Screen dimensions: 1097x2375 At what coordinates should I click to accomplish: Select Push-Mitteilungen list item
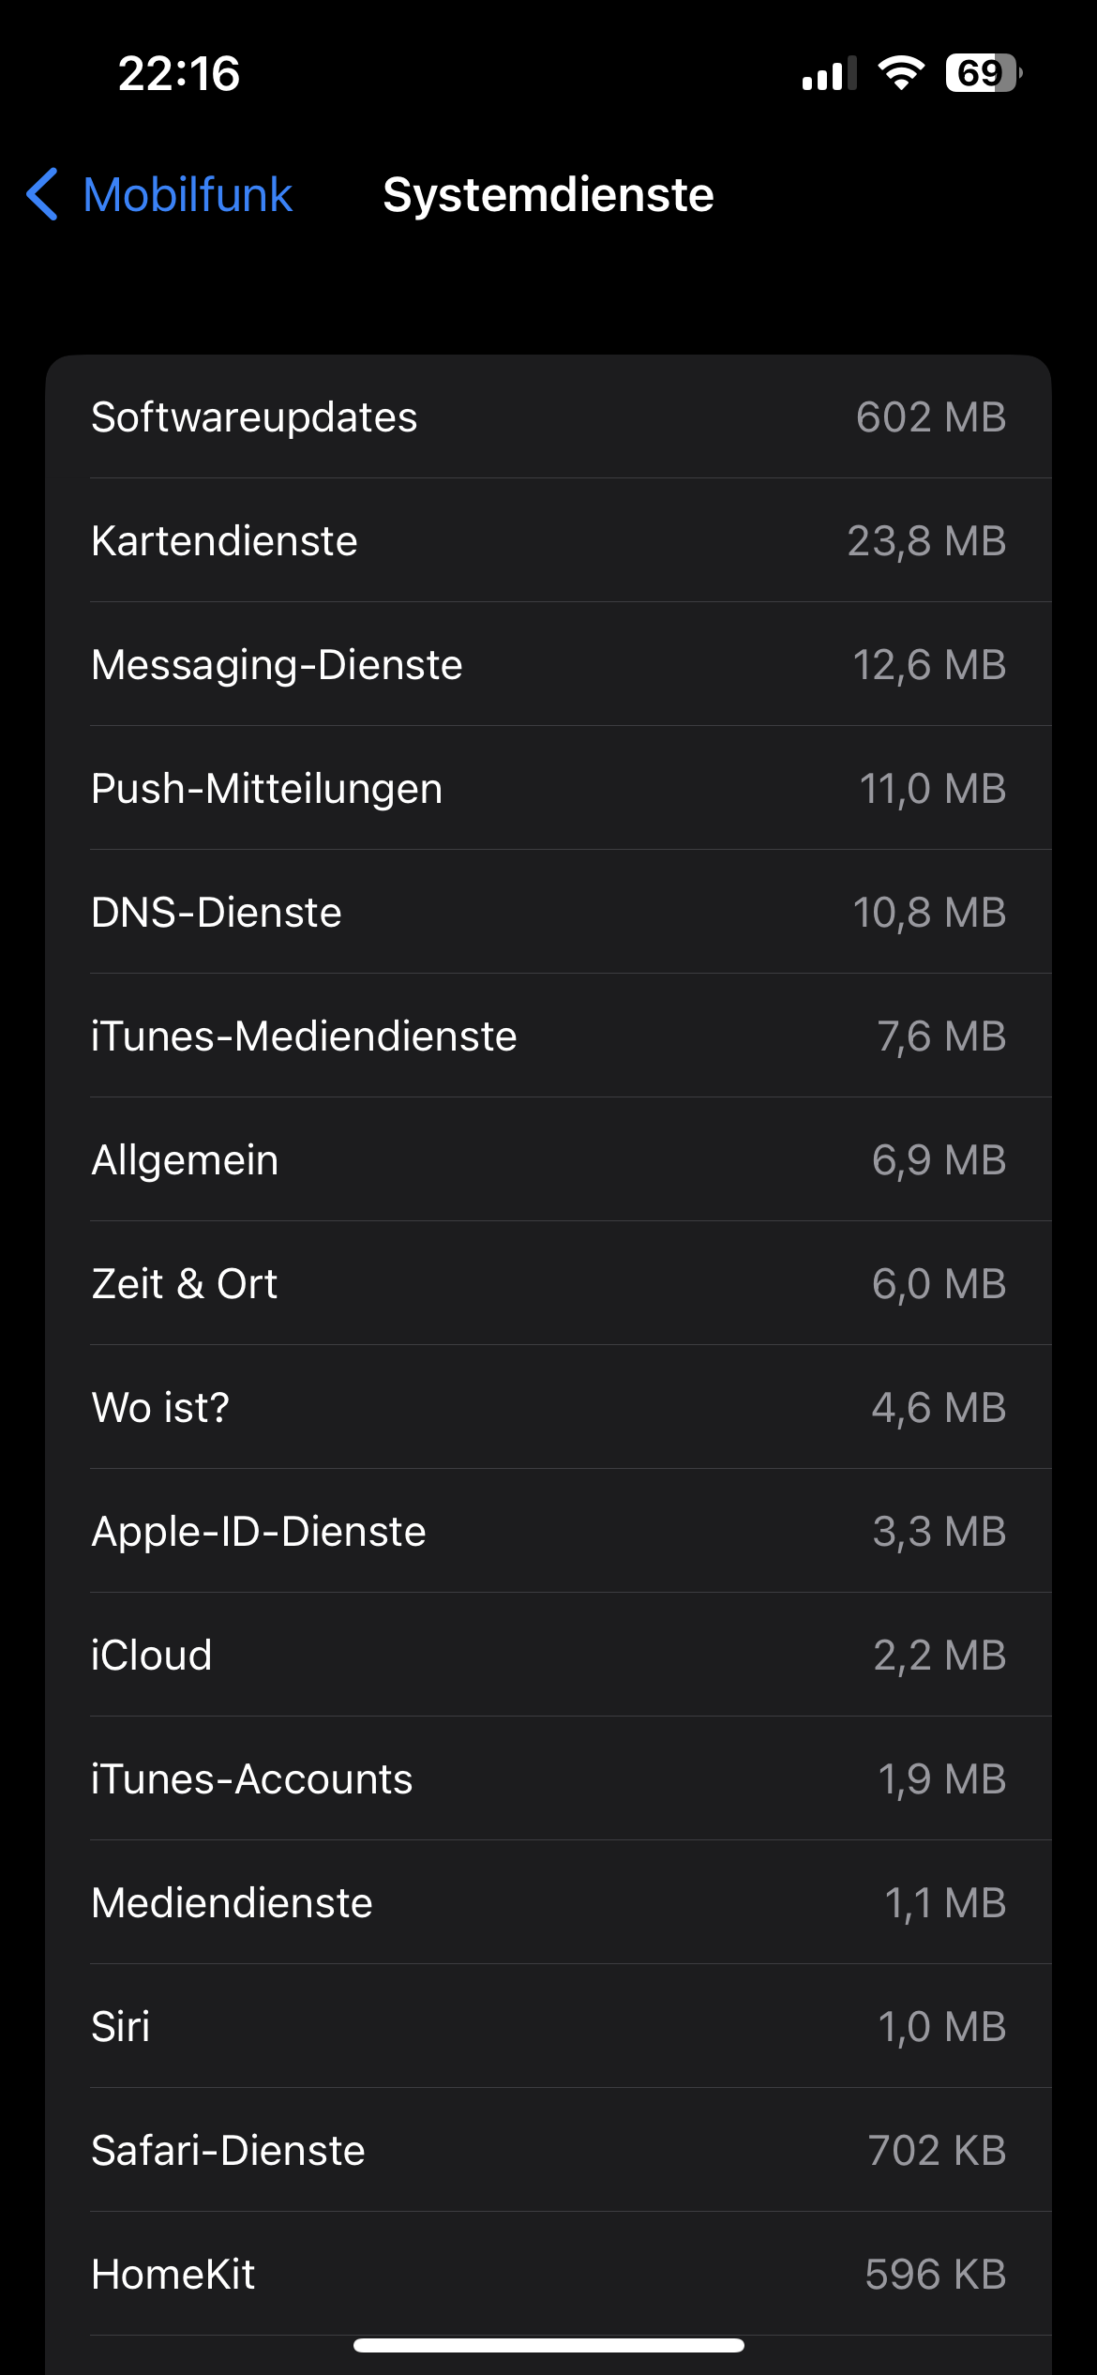click(548, 788)
